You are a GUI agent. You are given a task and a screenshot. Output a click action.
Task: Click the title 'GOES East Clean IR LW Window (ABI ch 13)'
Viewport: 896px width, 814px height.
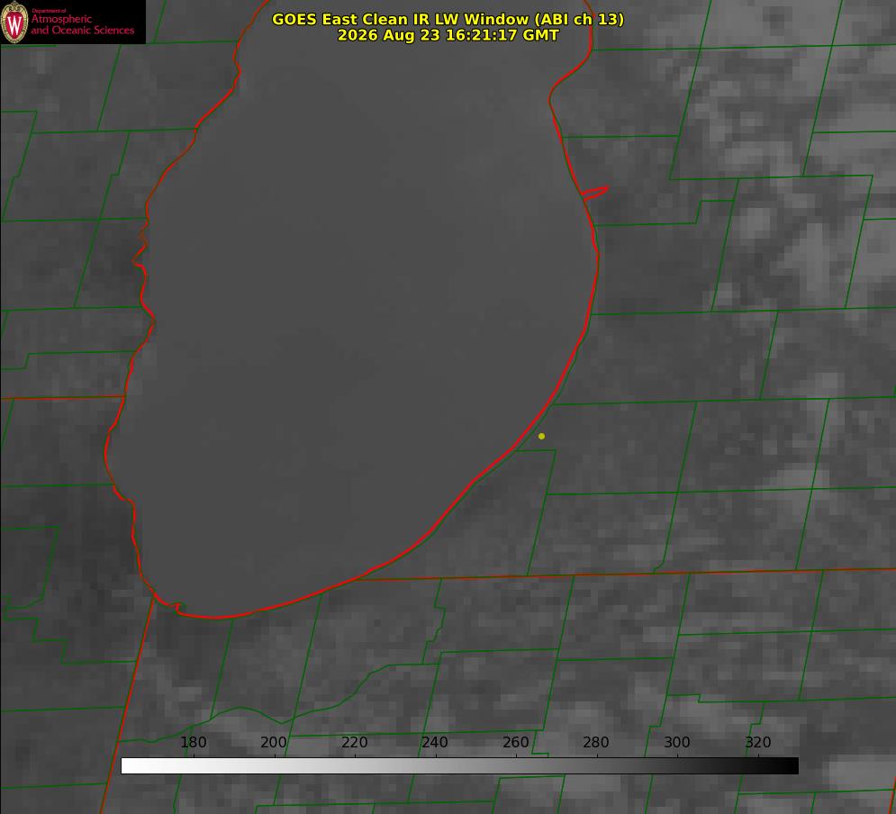tap(448, 20)
